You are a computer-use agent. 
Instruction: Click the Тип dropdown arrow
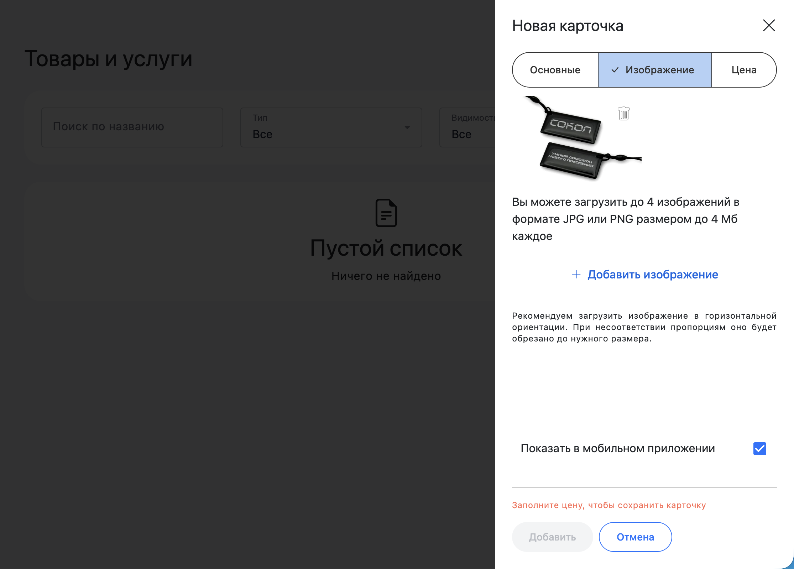click(407, 127)
